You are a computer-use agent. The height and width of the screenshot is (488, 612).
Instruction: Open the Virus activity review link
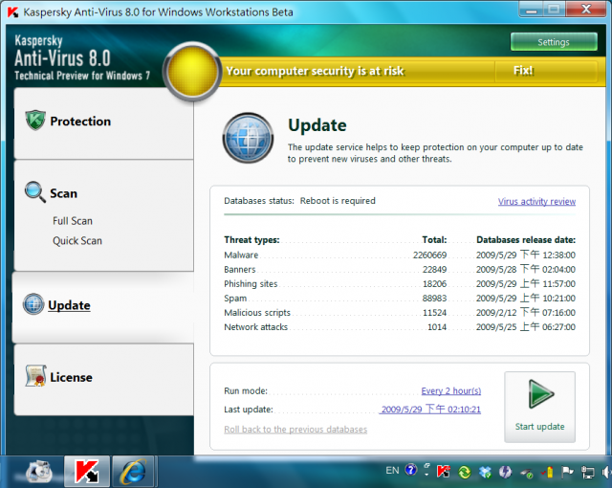click(536, 202)
